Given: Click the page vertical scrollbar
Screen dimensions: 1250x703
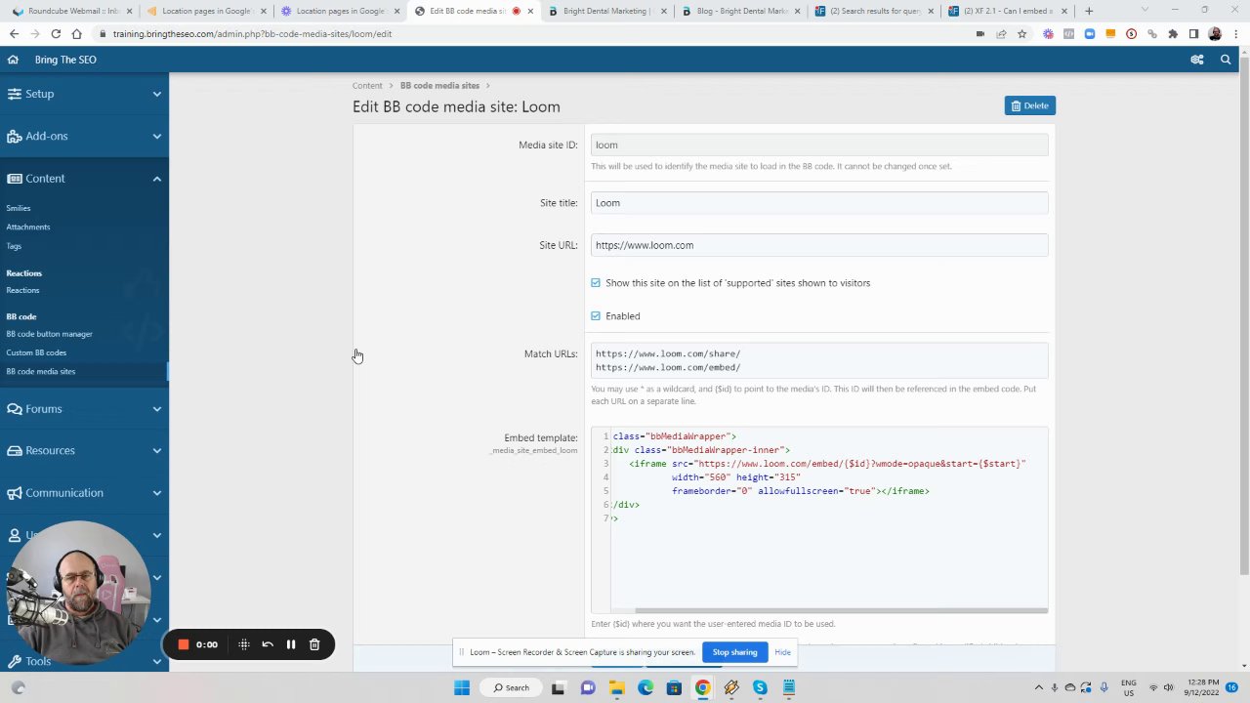Looking at the screenshot, I should click(x=1244, y=317).
